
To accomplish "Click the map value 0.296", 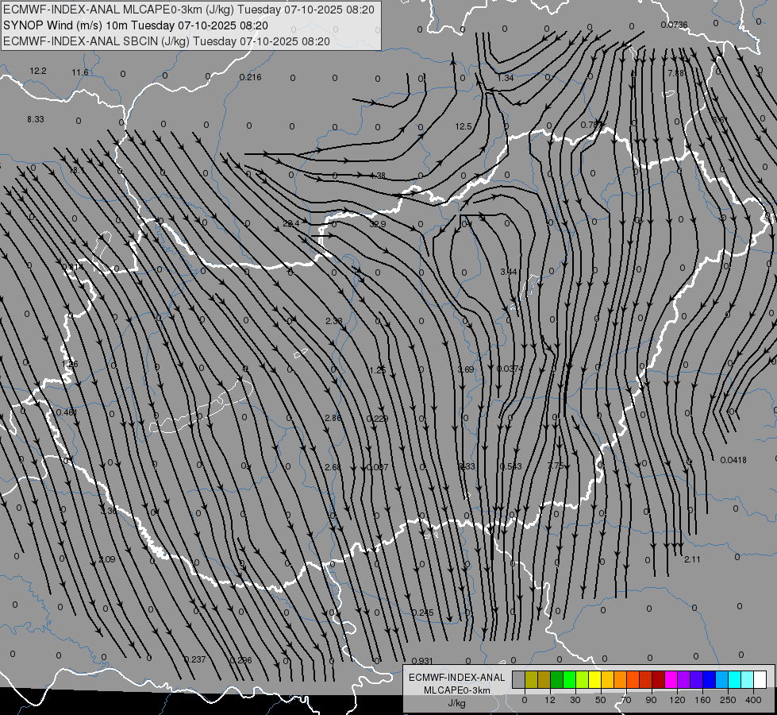I will tap(240, 660).
